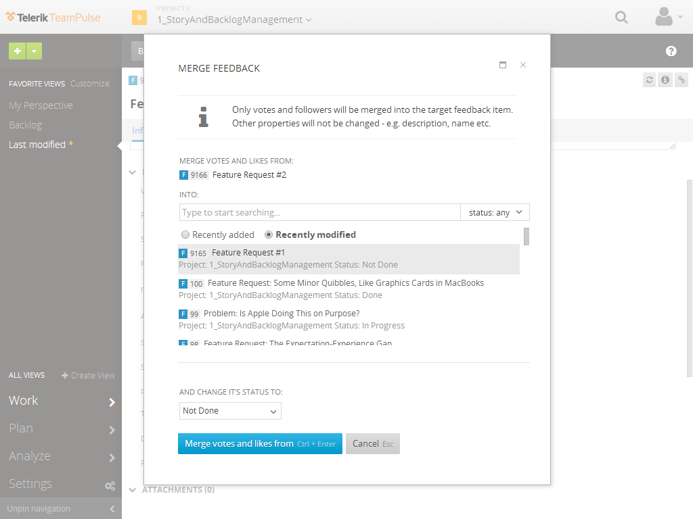Focus the Type to start searching field
The width and height of the screenshot is (693, 519).
(x=320, y=212)
